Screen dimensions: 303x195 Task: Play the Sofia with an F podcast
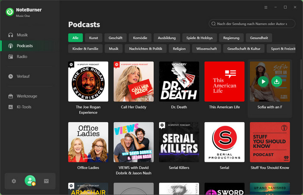263,81
